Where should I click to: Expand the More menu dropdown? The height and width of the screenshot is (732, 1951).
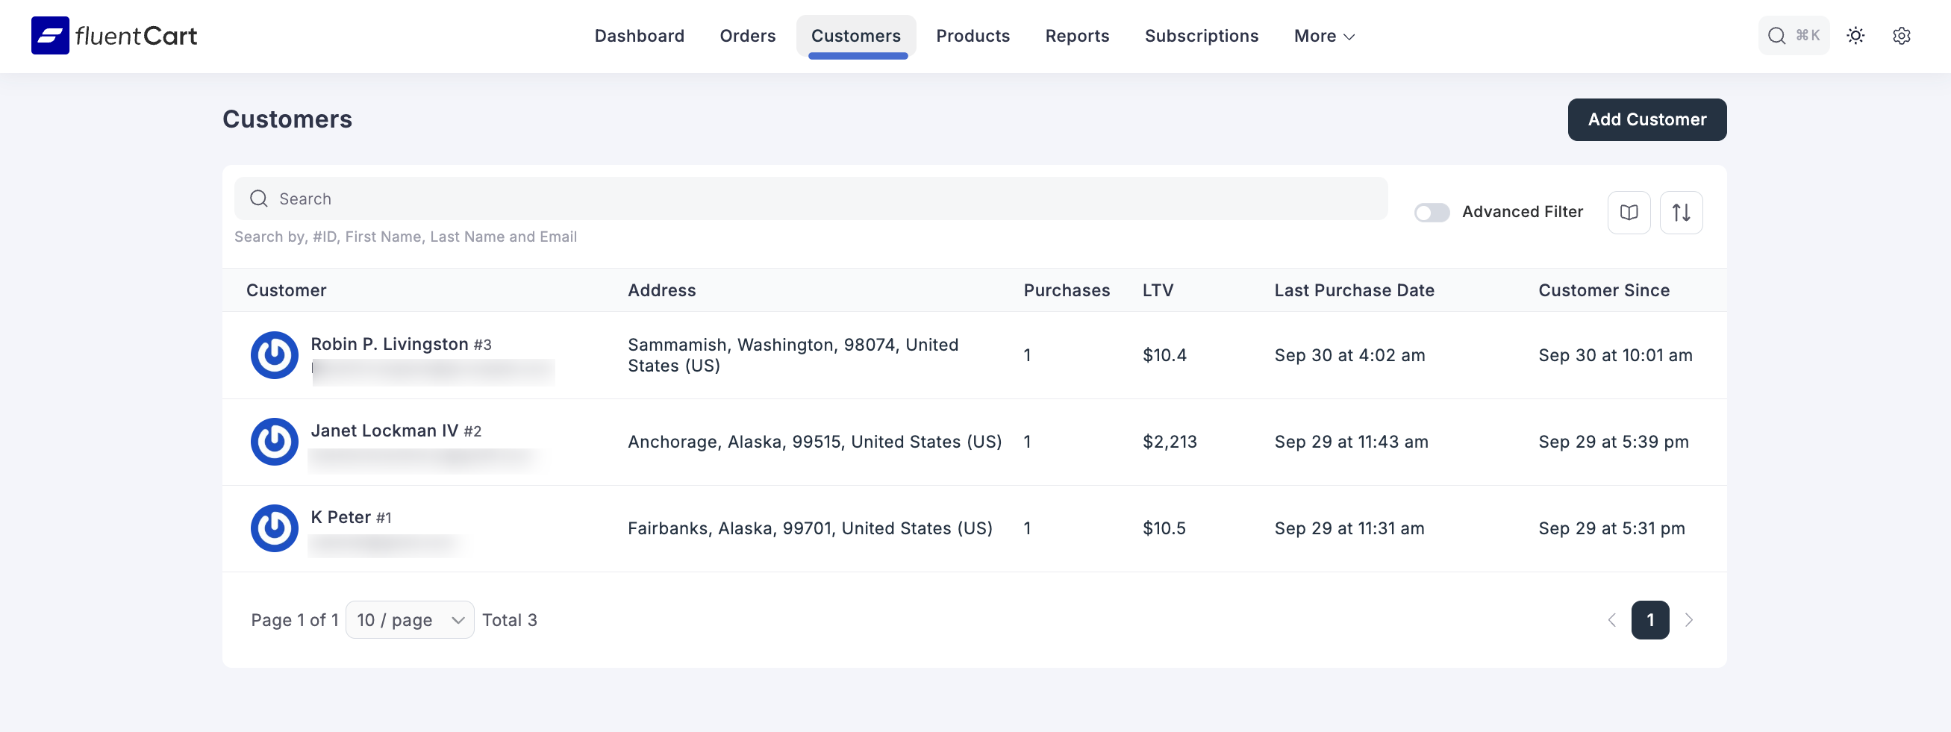[x=1324, y=37]
